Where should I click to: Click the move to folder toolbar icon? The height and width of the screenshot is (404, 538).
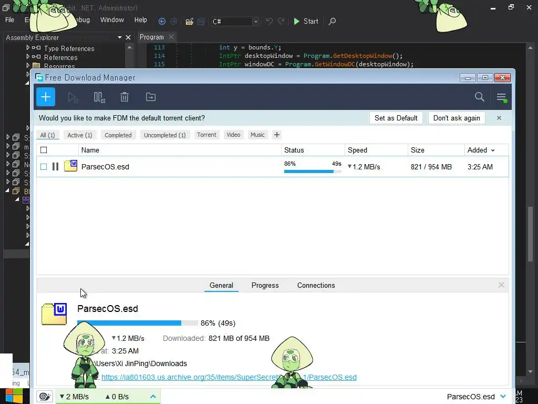[x=151, y=97]
